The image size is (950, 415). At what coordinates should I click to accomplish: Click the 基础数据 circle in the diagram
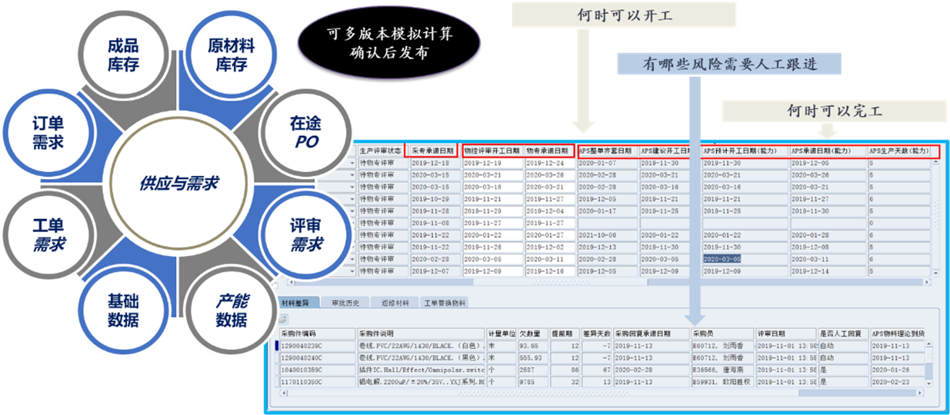pyautogui.click(x=123, y=310)
